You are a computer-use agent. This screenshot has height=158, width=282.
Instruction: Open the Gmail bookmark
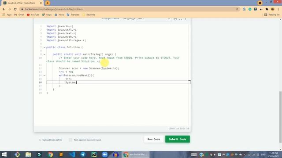(19, 14)
